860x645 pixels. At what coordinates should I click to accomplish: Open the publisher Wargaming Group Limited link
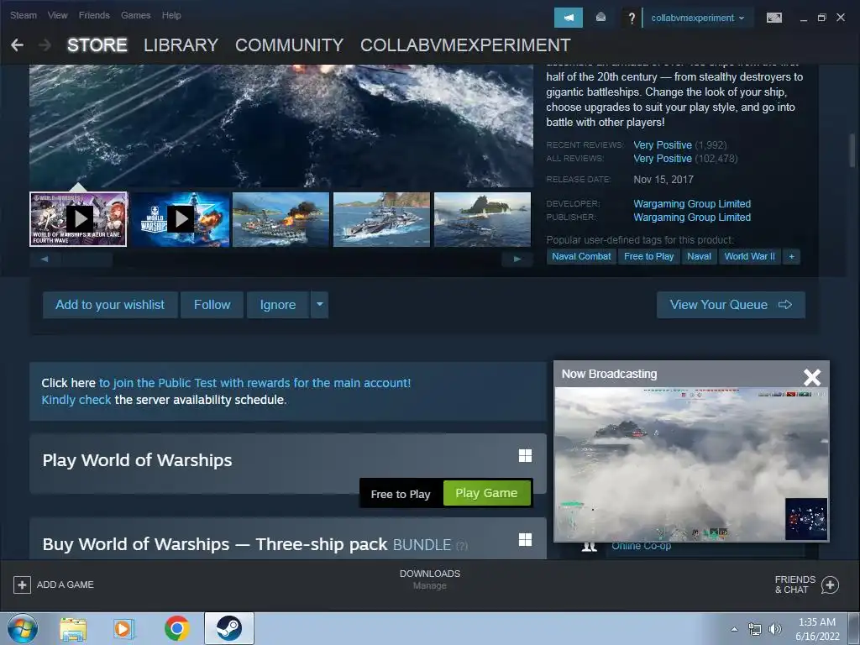692,218
